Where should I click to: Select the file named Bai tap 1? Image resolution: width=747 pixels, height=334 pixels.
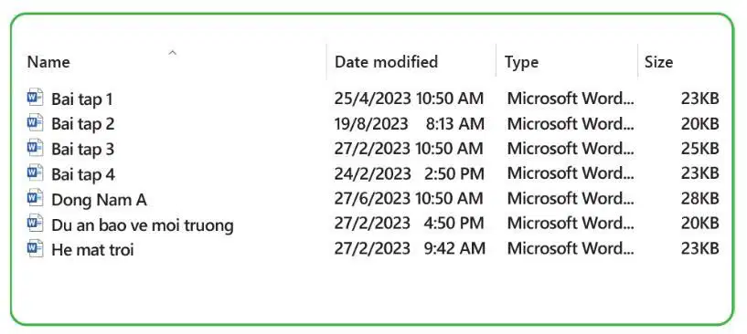coord(82,99)
